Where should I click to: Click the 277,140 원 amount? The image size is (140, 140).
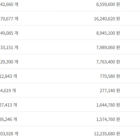click(110, 91)
